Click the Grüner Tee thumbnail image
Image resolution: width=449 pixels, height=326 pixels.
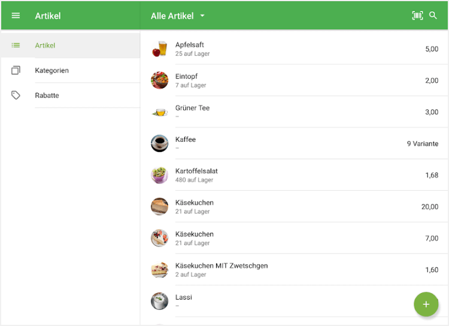(159, 112)
